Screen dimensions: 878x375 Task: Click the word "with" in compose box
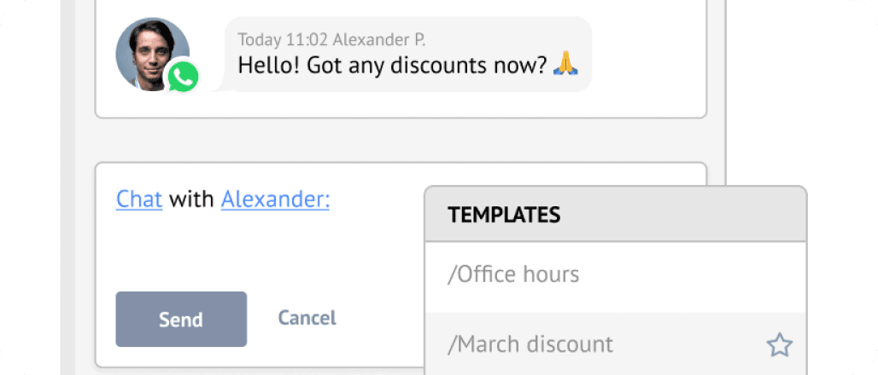click(191, 199)
